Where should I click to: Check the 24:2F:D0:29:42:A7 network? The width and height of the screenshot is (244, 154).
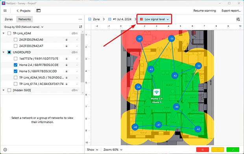15,46
